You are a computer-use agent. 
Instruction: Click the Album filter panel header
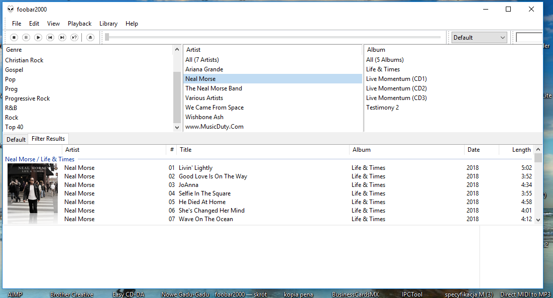point(453,50)
